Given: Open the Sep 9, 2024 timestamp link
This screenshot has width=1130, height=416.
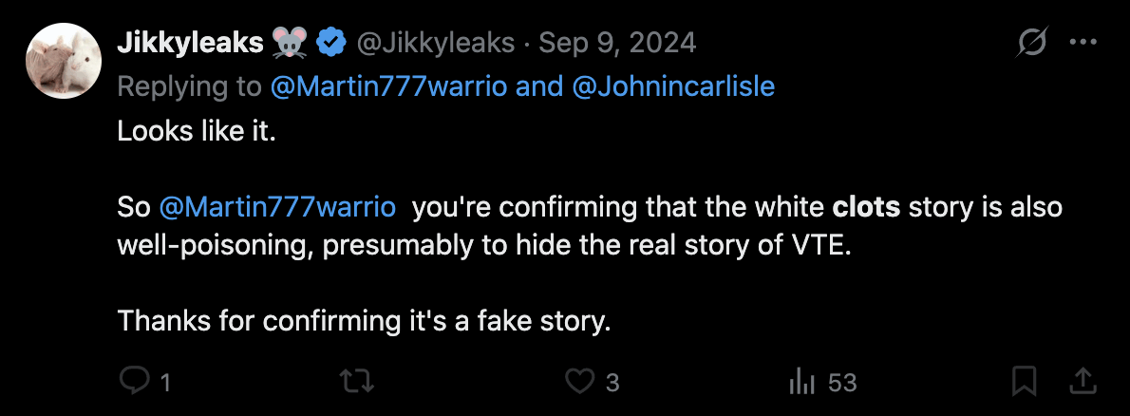Looking at the screenshot, I should pos(617,43).
